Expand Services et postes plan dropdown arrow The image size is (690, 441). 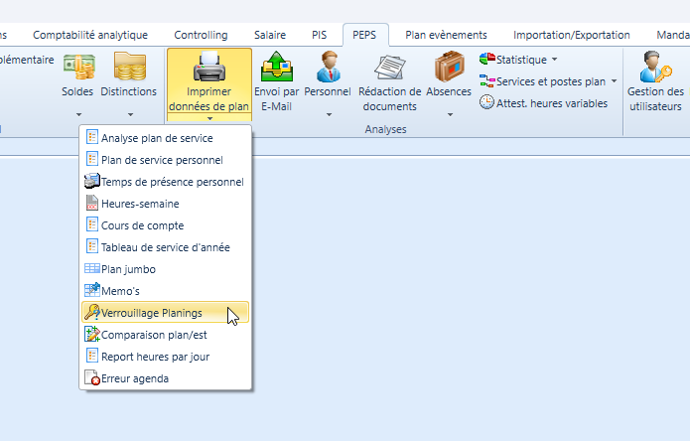tap(614, 81)
